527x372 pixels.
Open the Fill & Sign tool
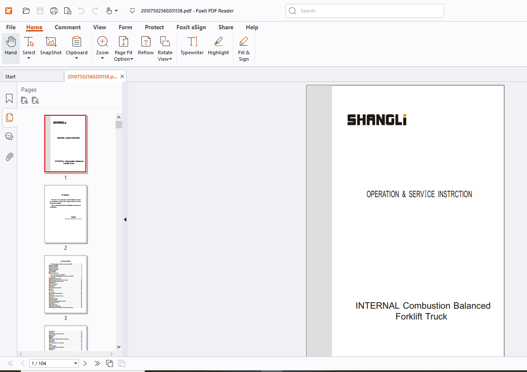click(x=244, y=49)
